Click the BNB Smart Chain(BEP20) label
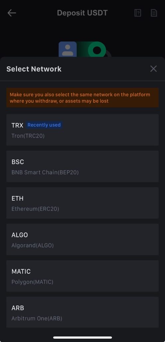Viewport: 165px width, 342px height. click(x=45, y=172)
